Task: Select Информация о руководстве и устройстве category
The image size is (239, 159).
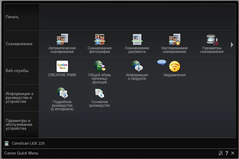Action: point(21,98)
